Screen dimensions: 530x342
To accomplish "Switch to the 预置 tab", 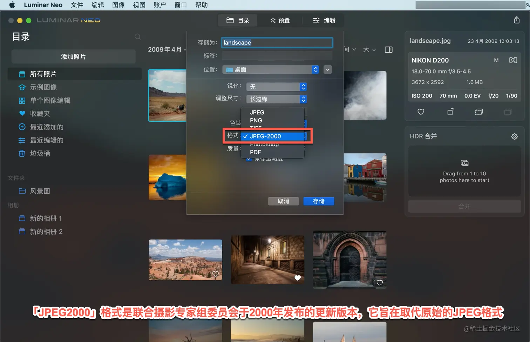I will pyautogui.click(x=280, y=20).
